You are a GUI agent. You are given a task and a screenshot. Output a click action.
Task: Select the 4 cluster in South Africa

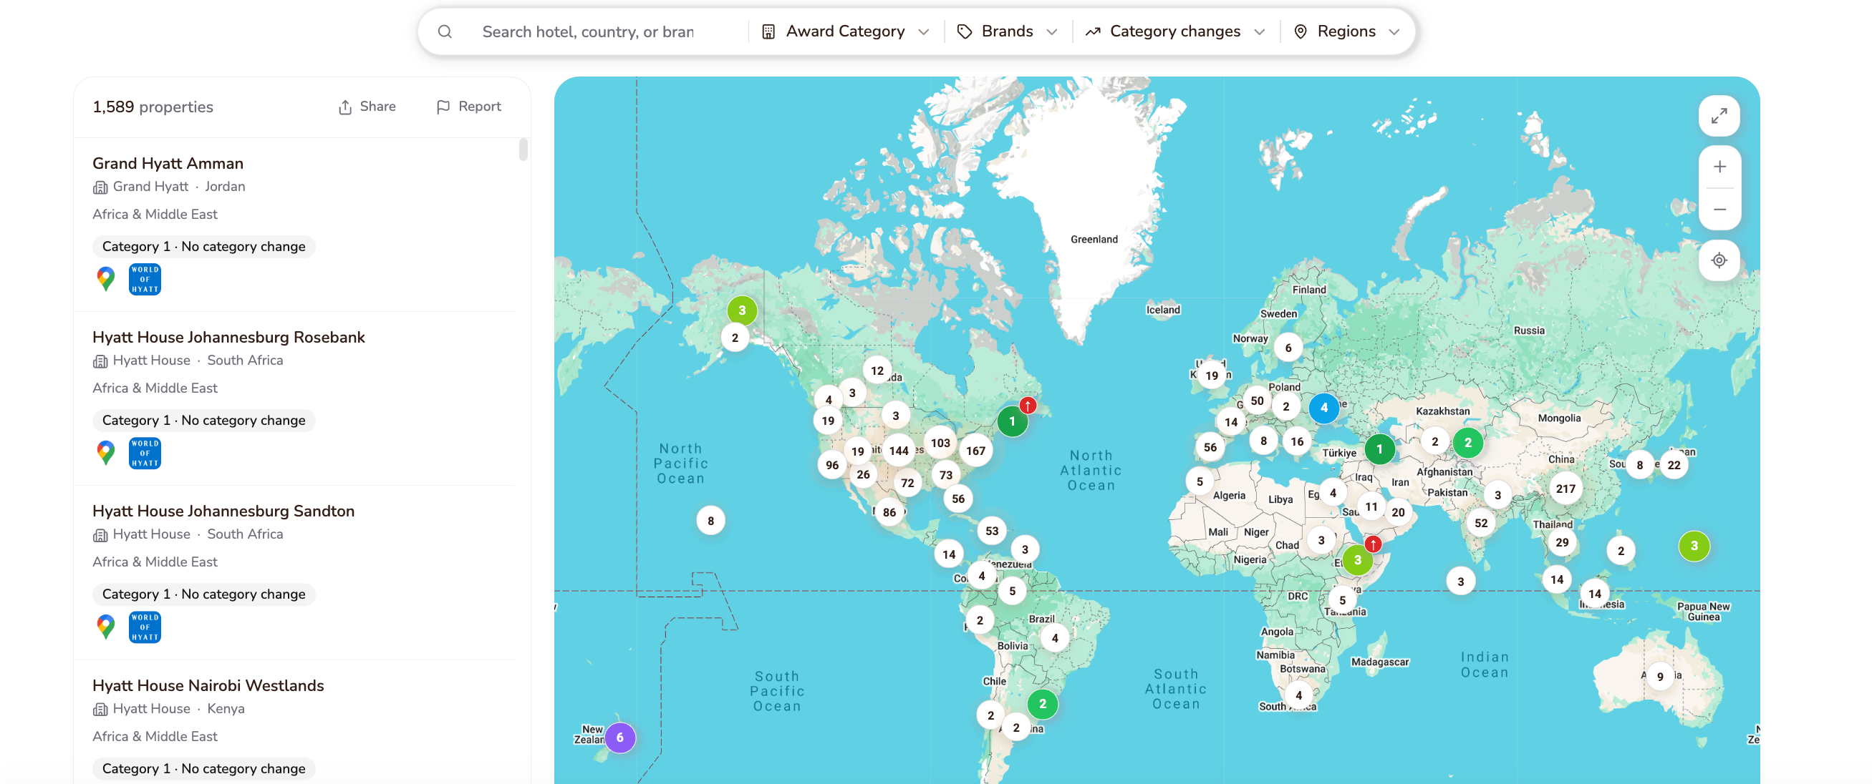[1298, 695]
